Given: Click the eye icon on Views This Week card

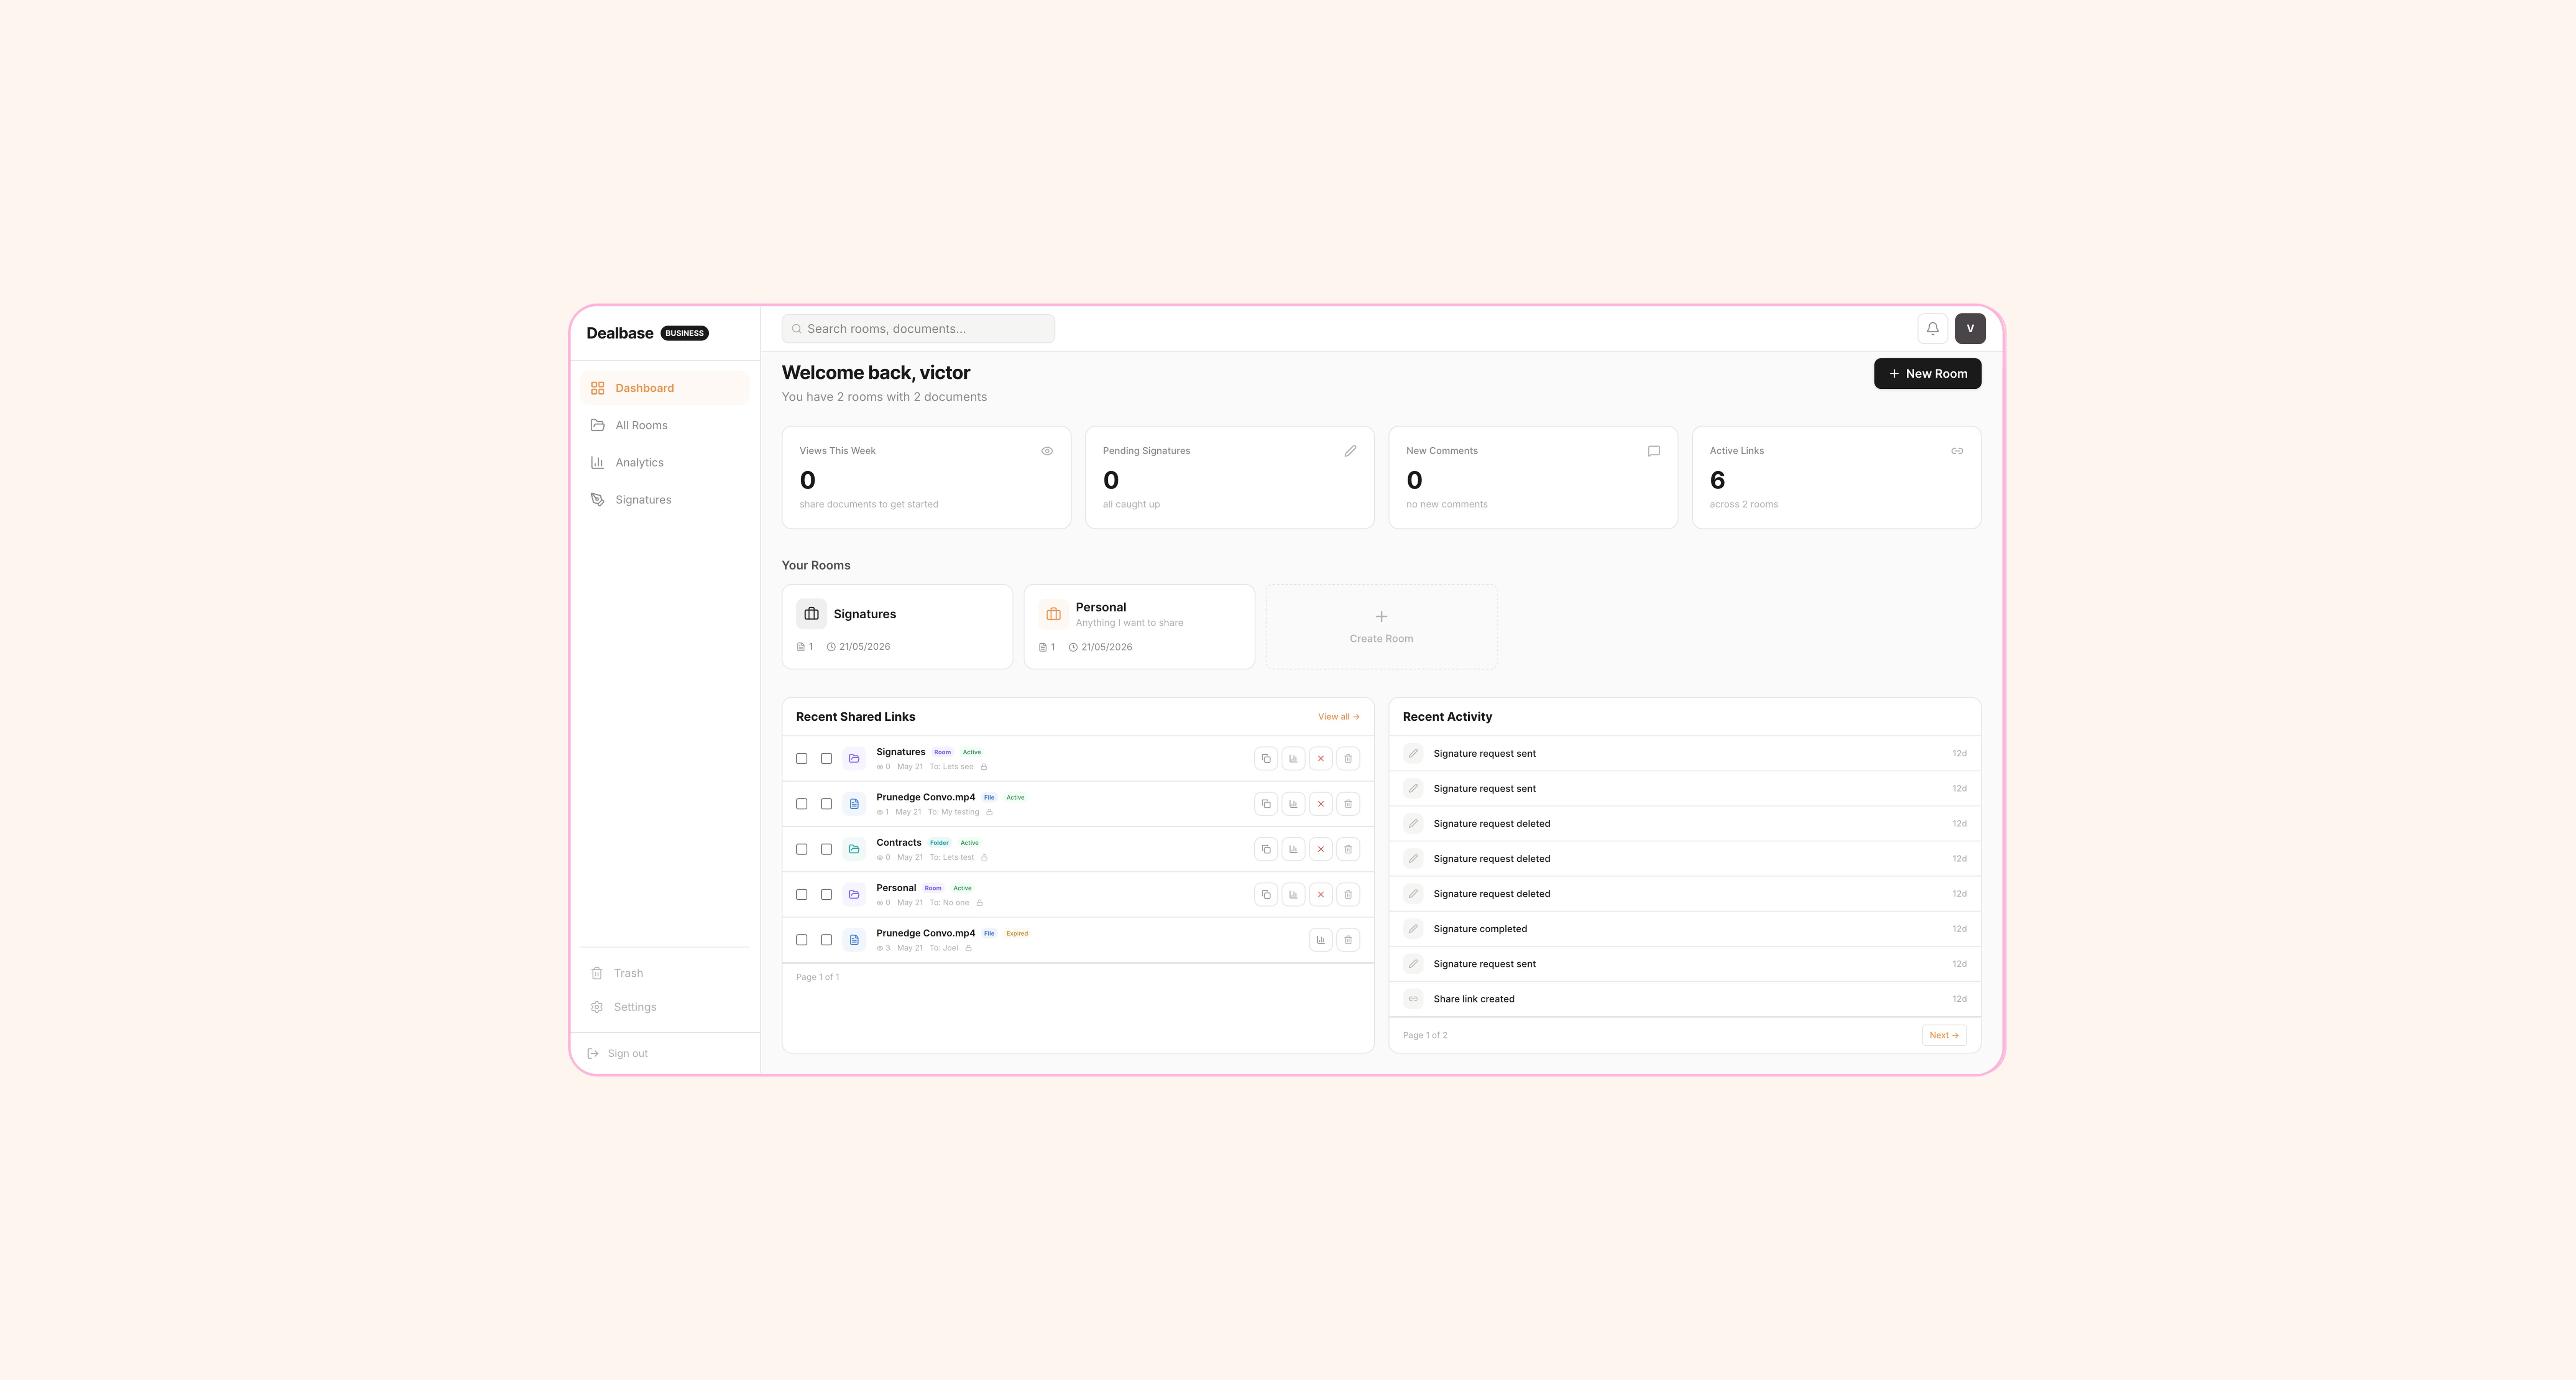Looking at the screenshot, I should (x=1047, y=451).
